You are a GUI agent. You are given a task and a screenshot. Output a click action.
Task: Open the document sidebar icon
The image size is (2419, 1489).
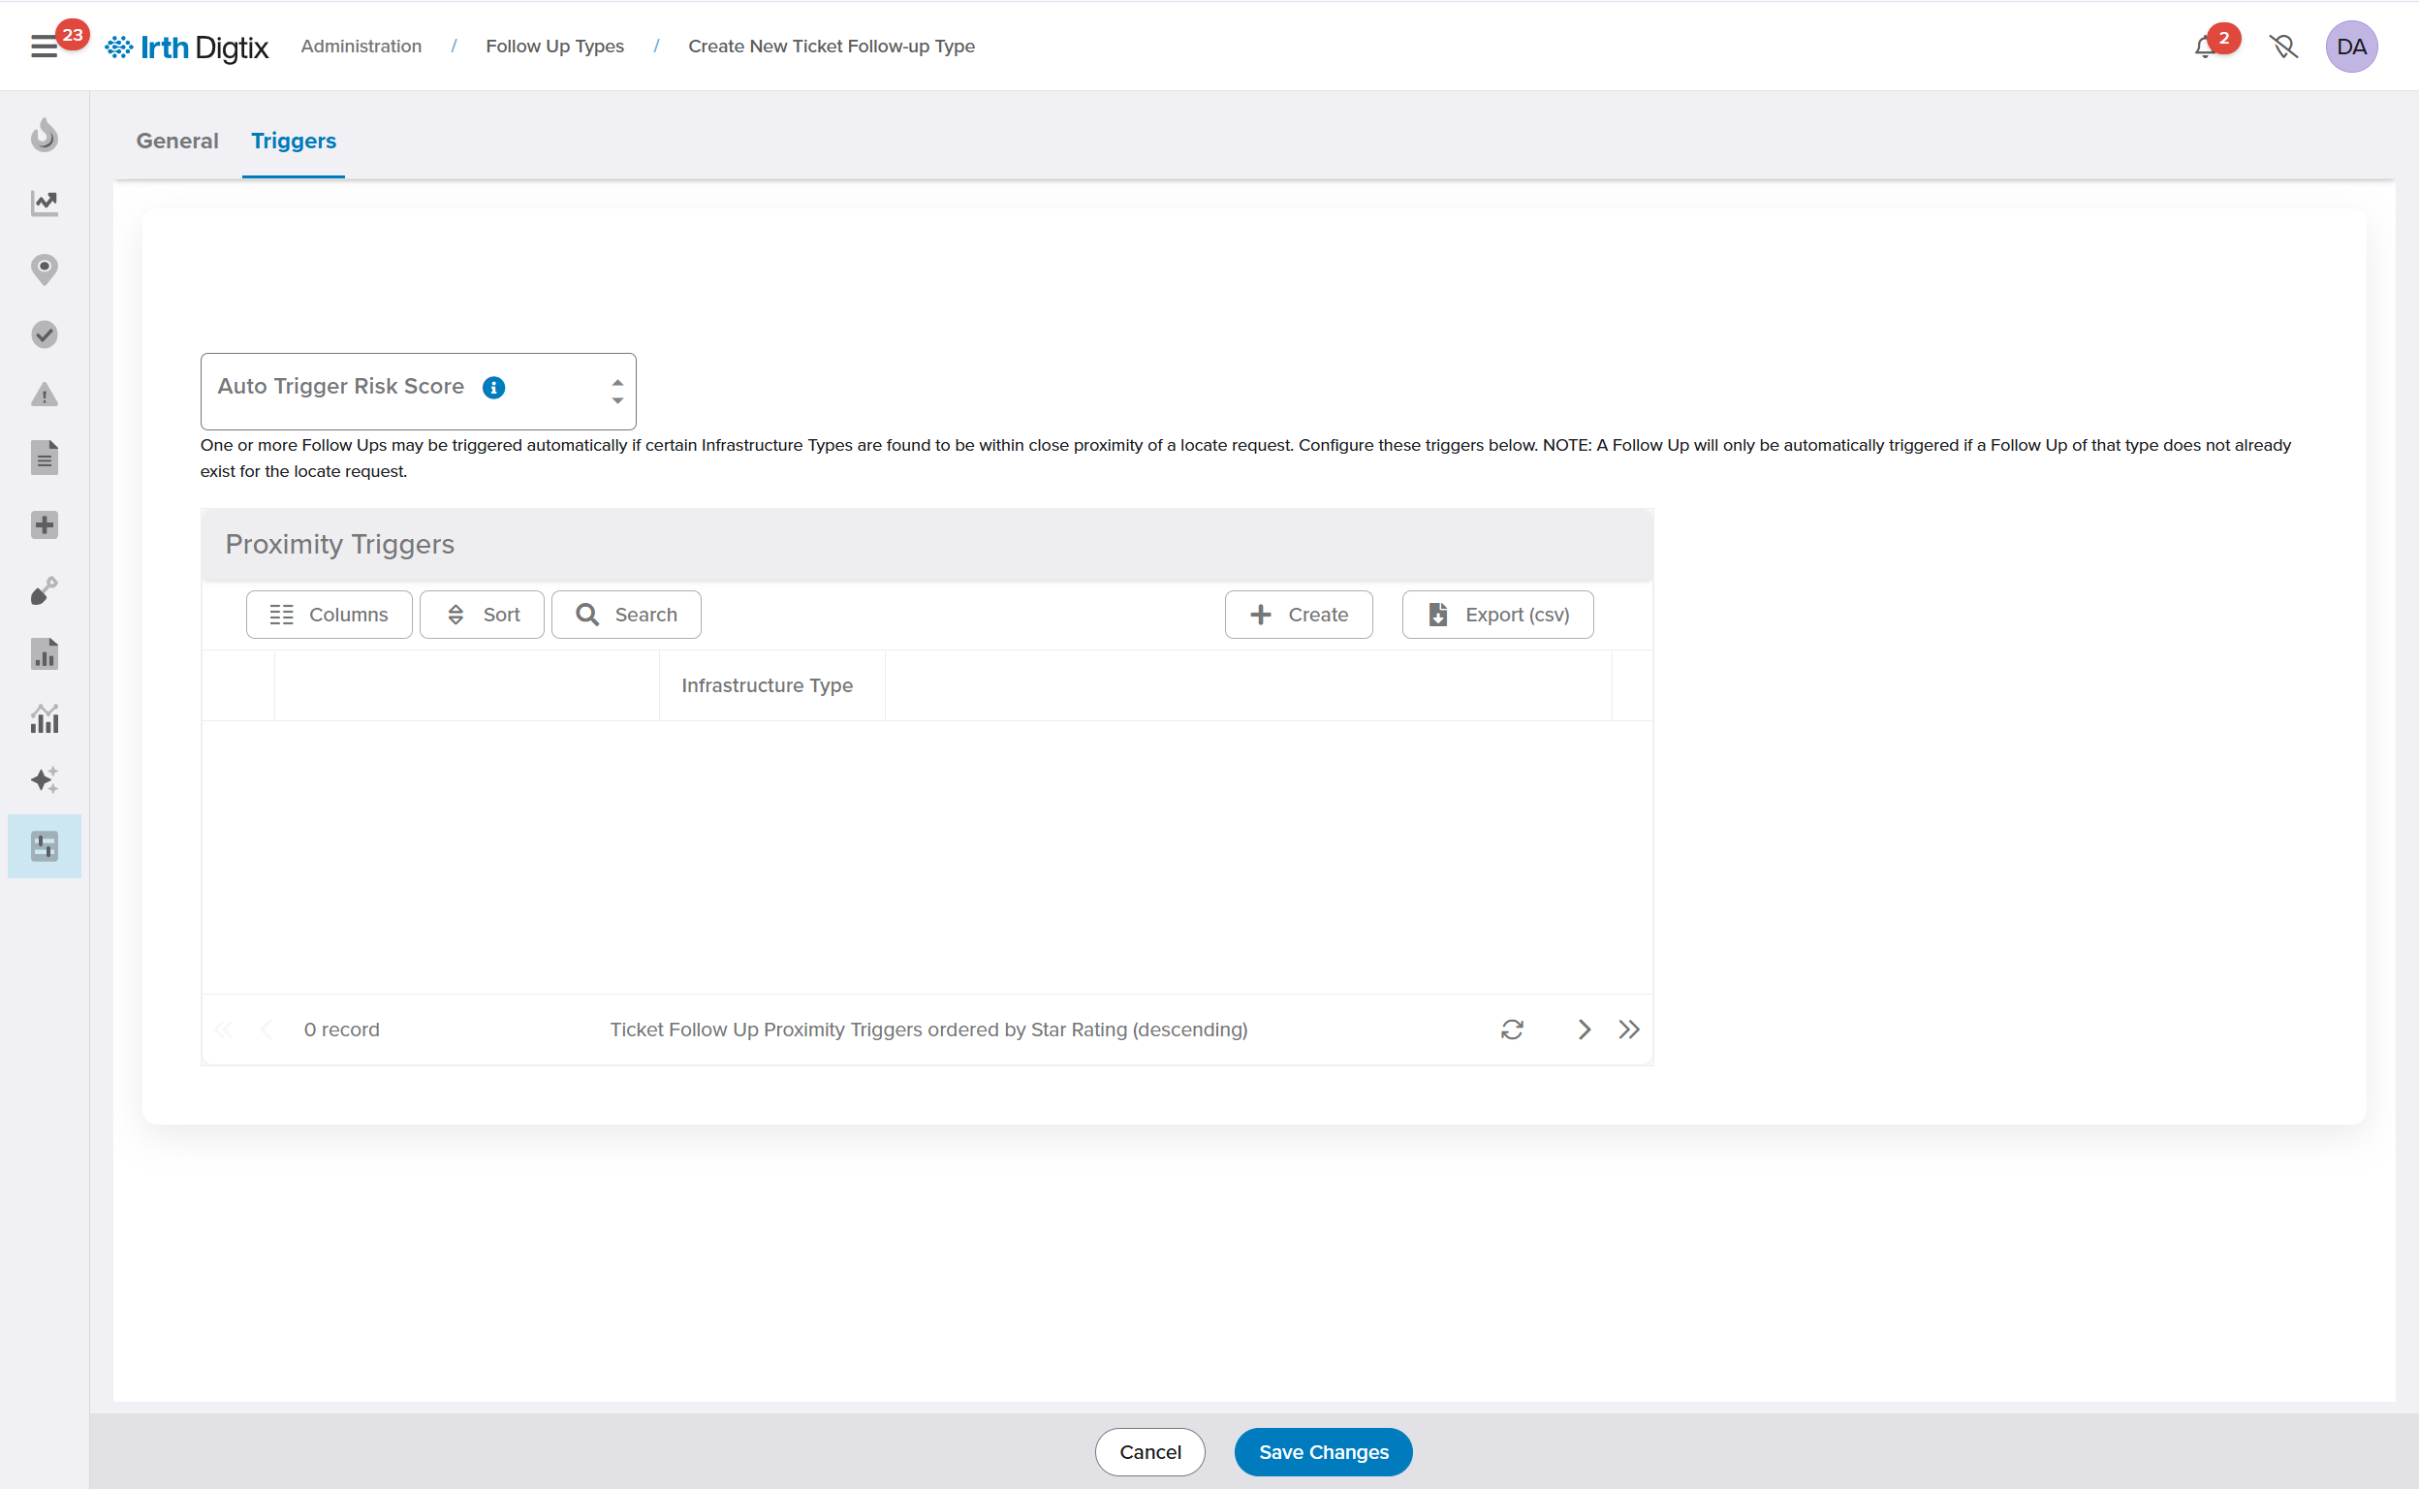[45, 458]
